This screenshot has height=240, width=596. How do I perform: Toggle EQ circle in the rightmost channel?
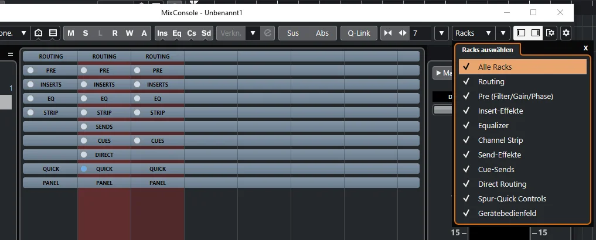pyautogui.click(x=137, y=98)
